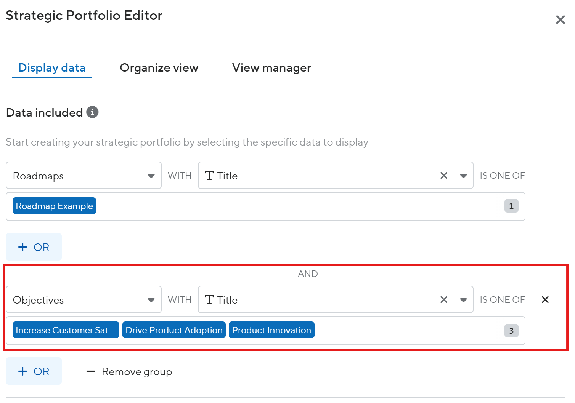Click the T text icon in Roadmaps Title field
This screenshot has width=575, height=403.
pos(209,176)
